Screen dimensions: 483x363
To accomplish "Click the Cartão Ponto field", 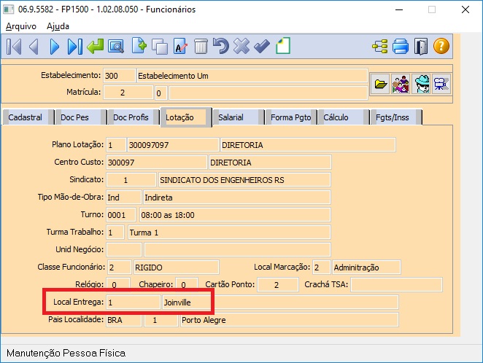I will pyautogui.click(x=278, y=284).
